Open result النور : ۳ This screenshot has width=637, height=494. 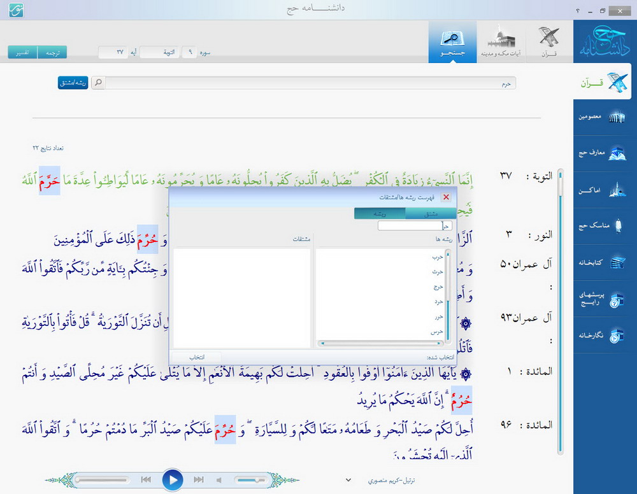coord(529,235)
